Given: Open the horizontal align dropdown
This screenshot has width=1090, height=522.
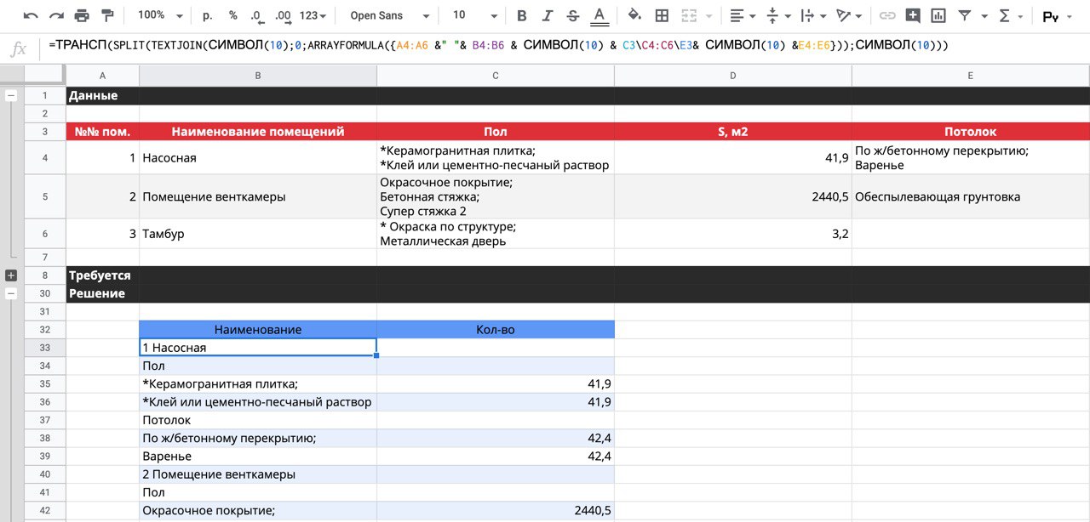Looking at the screenshot, I should pos(743,15).
